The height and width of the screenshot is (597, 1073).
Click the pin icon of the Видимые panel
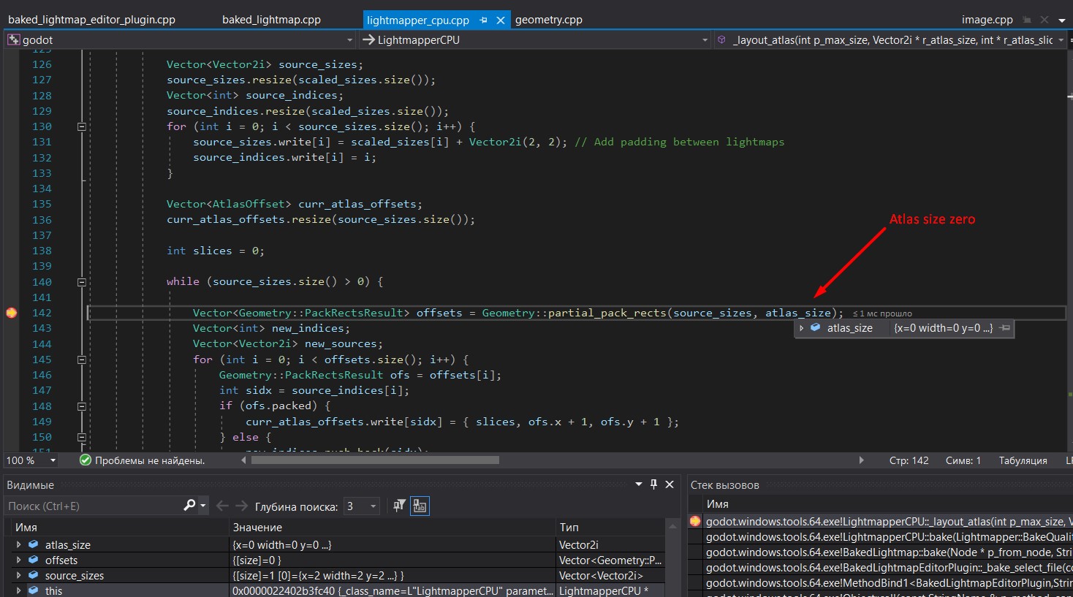pos(655,484)
